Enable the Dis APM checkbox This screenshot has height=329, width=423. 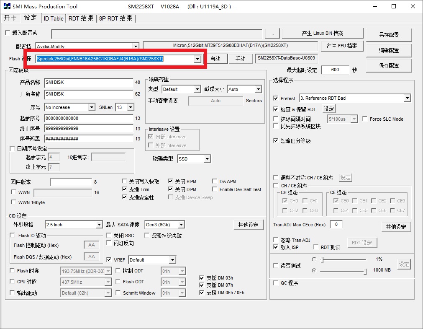pyautogui.click(x=215, y=181)
